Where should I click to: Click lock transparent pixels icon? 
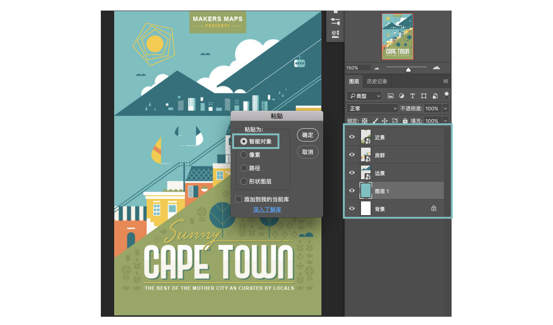(365, 121)
